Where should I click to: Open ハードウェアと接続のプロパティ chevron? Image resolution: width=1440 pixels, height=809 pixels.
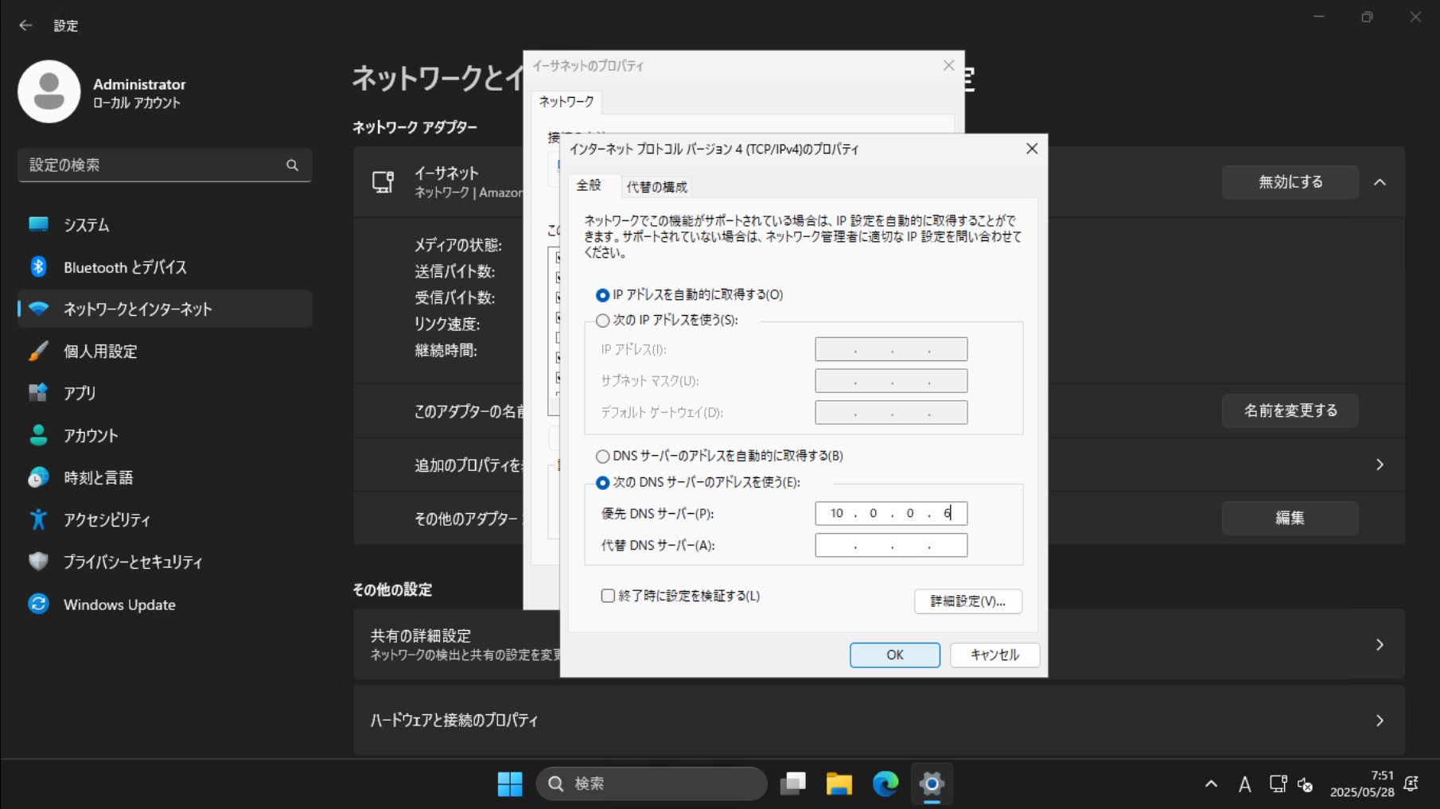1380,721
